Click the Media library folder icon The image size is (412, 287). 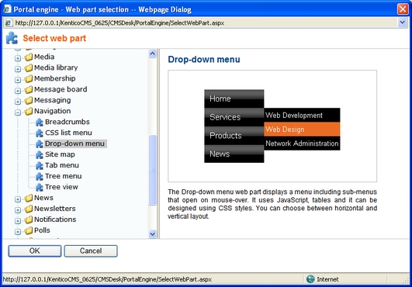(x=29, y=68)
